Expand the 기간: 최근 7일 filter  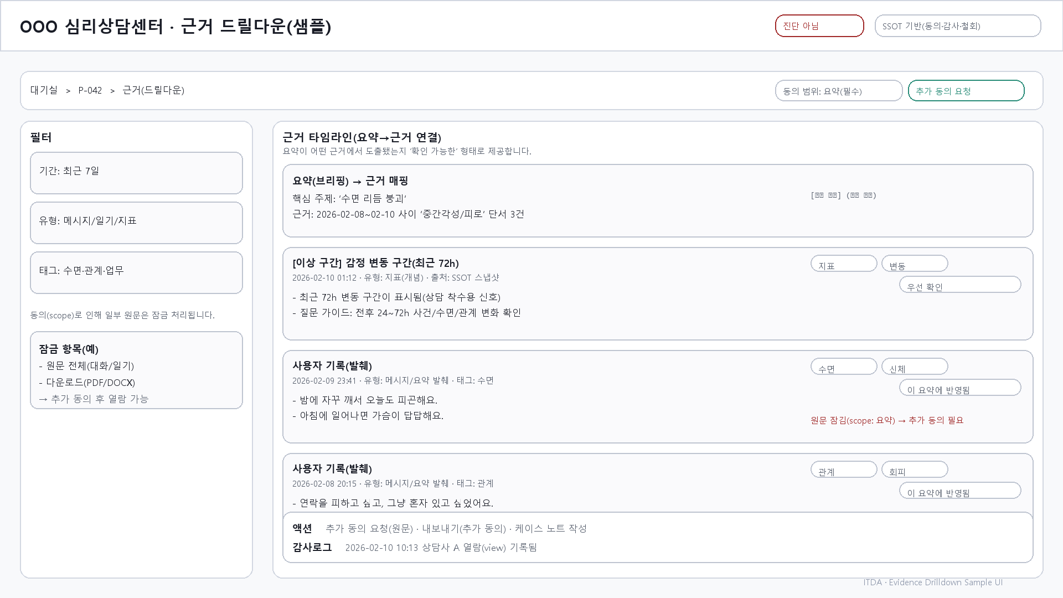[x=136, y=173]
